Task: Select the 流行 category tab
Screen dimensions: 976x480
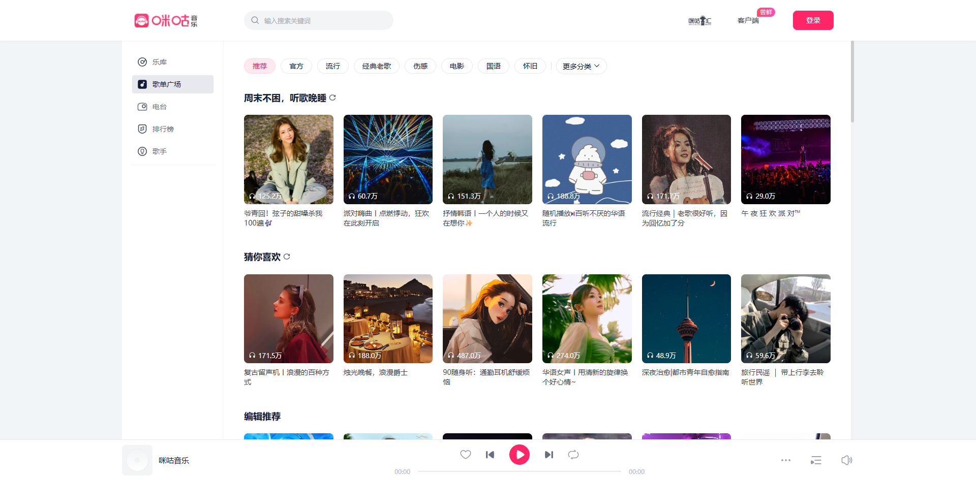Action: 333,66
